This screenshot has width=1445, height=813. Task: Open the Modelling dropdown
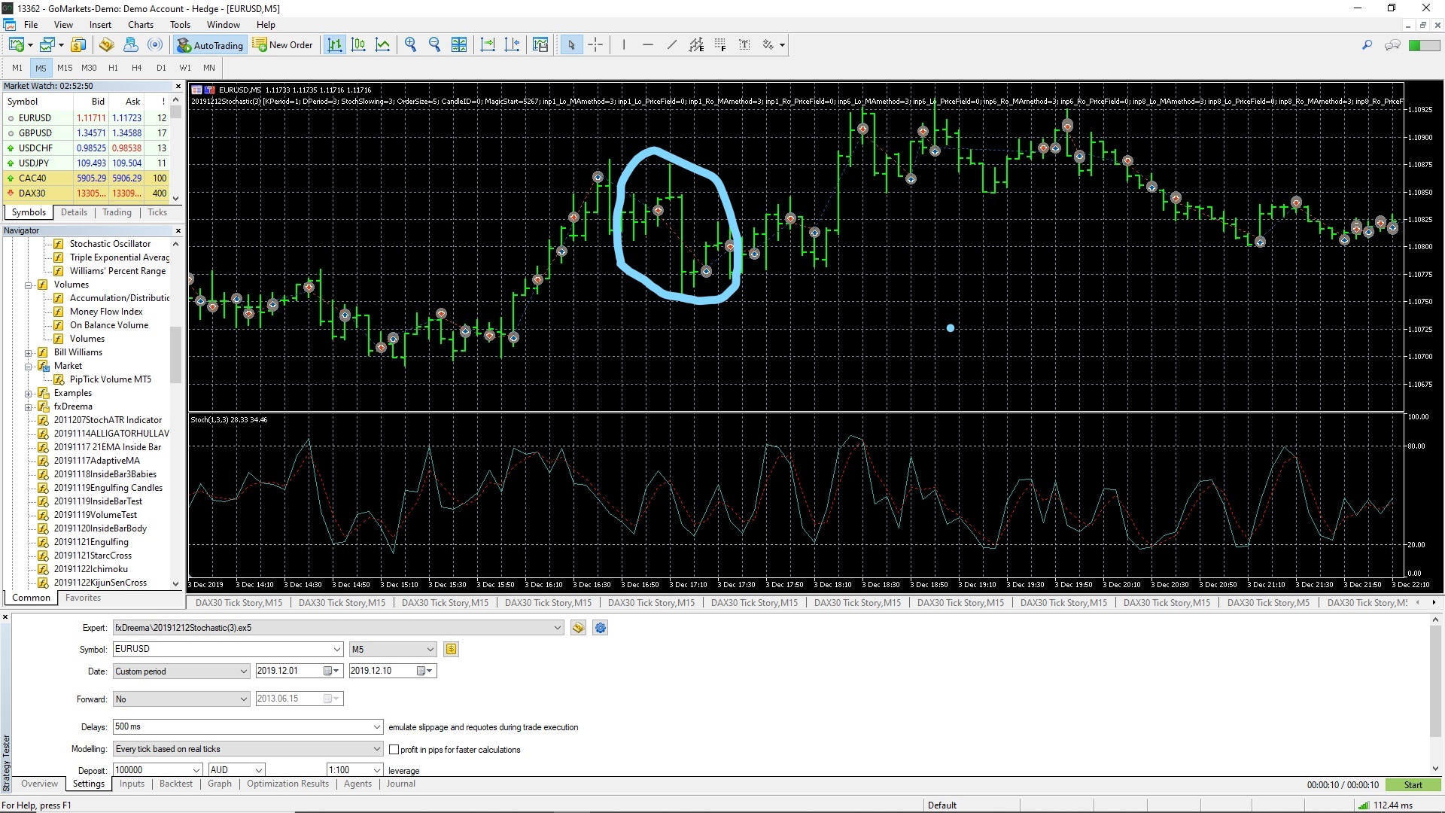[377, 749]
